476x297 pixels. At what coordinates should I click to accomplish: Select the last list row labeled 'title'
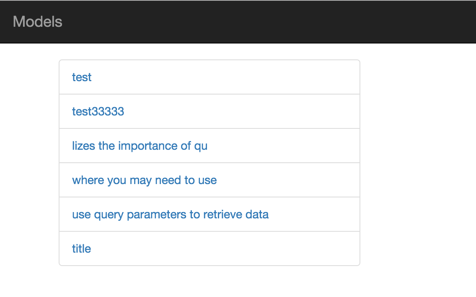click(x=210, y=249)
